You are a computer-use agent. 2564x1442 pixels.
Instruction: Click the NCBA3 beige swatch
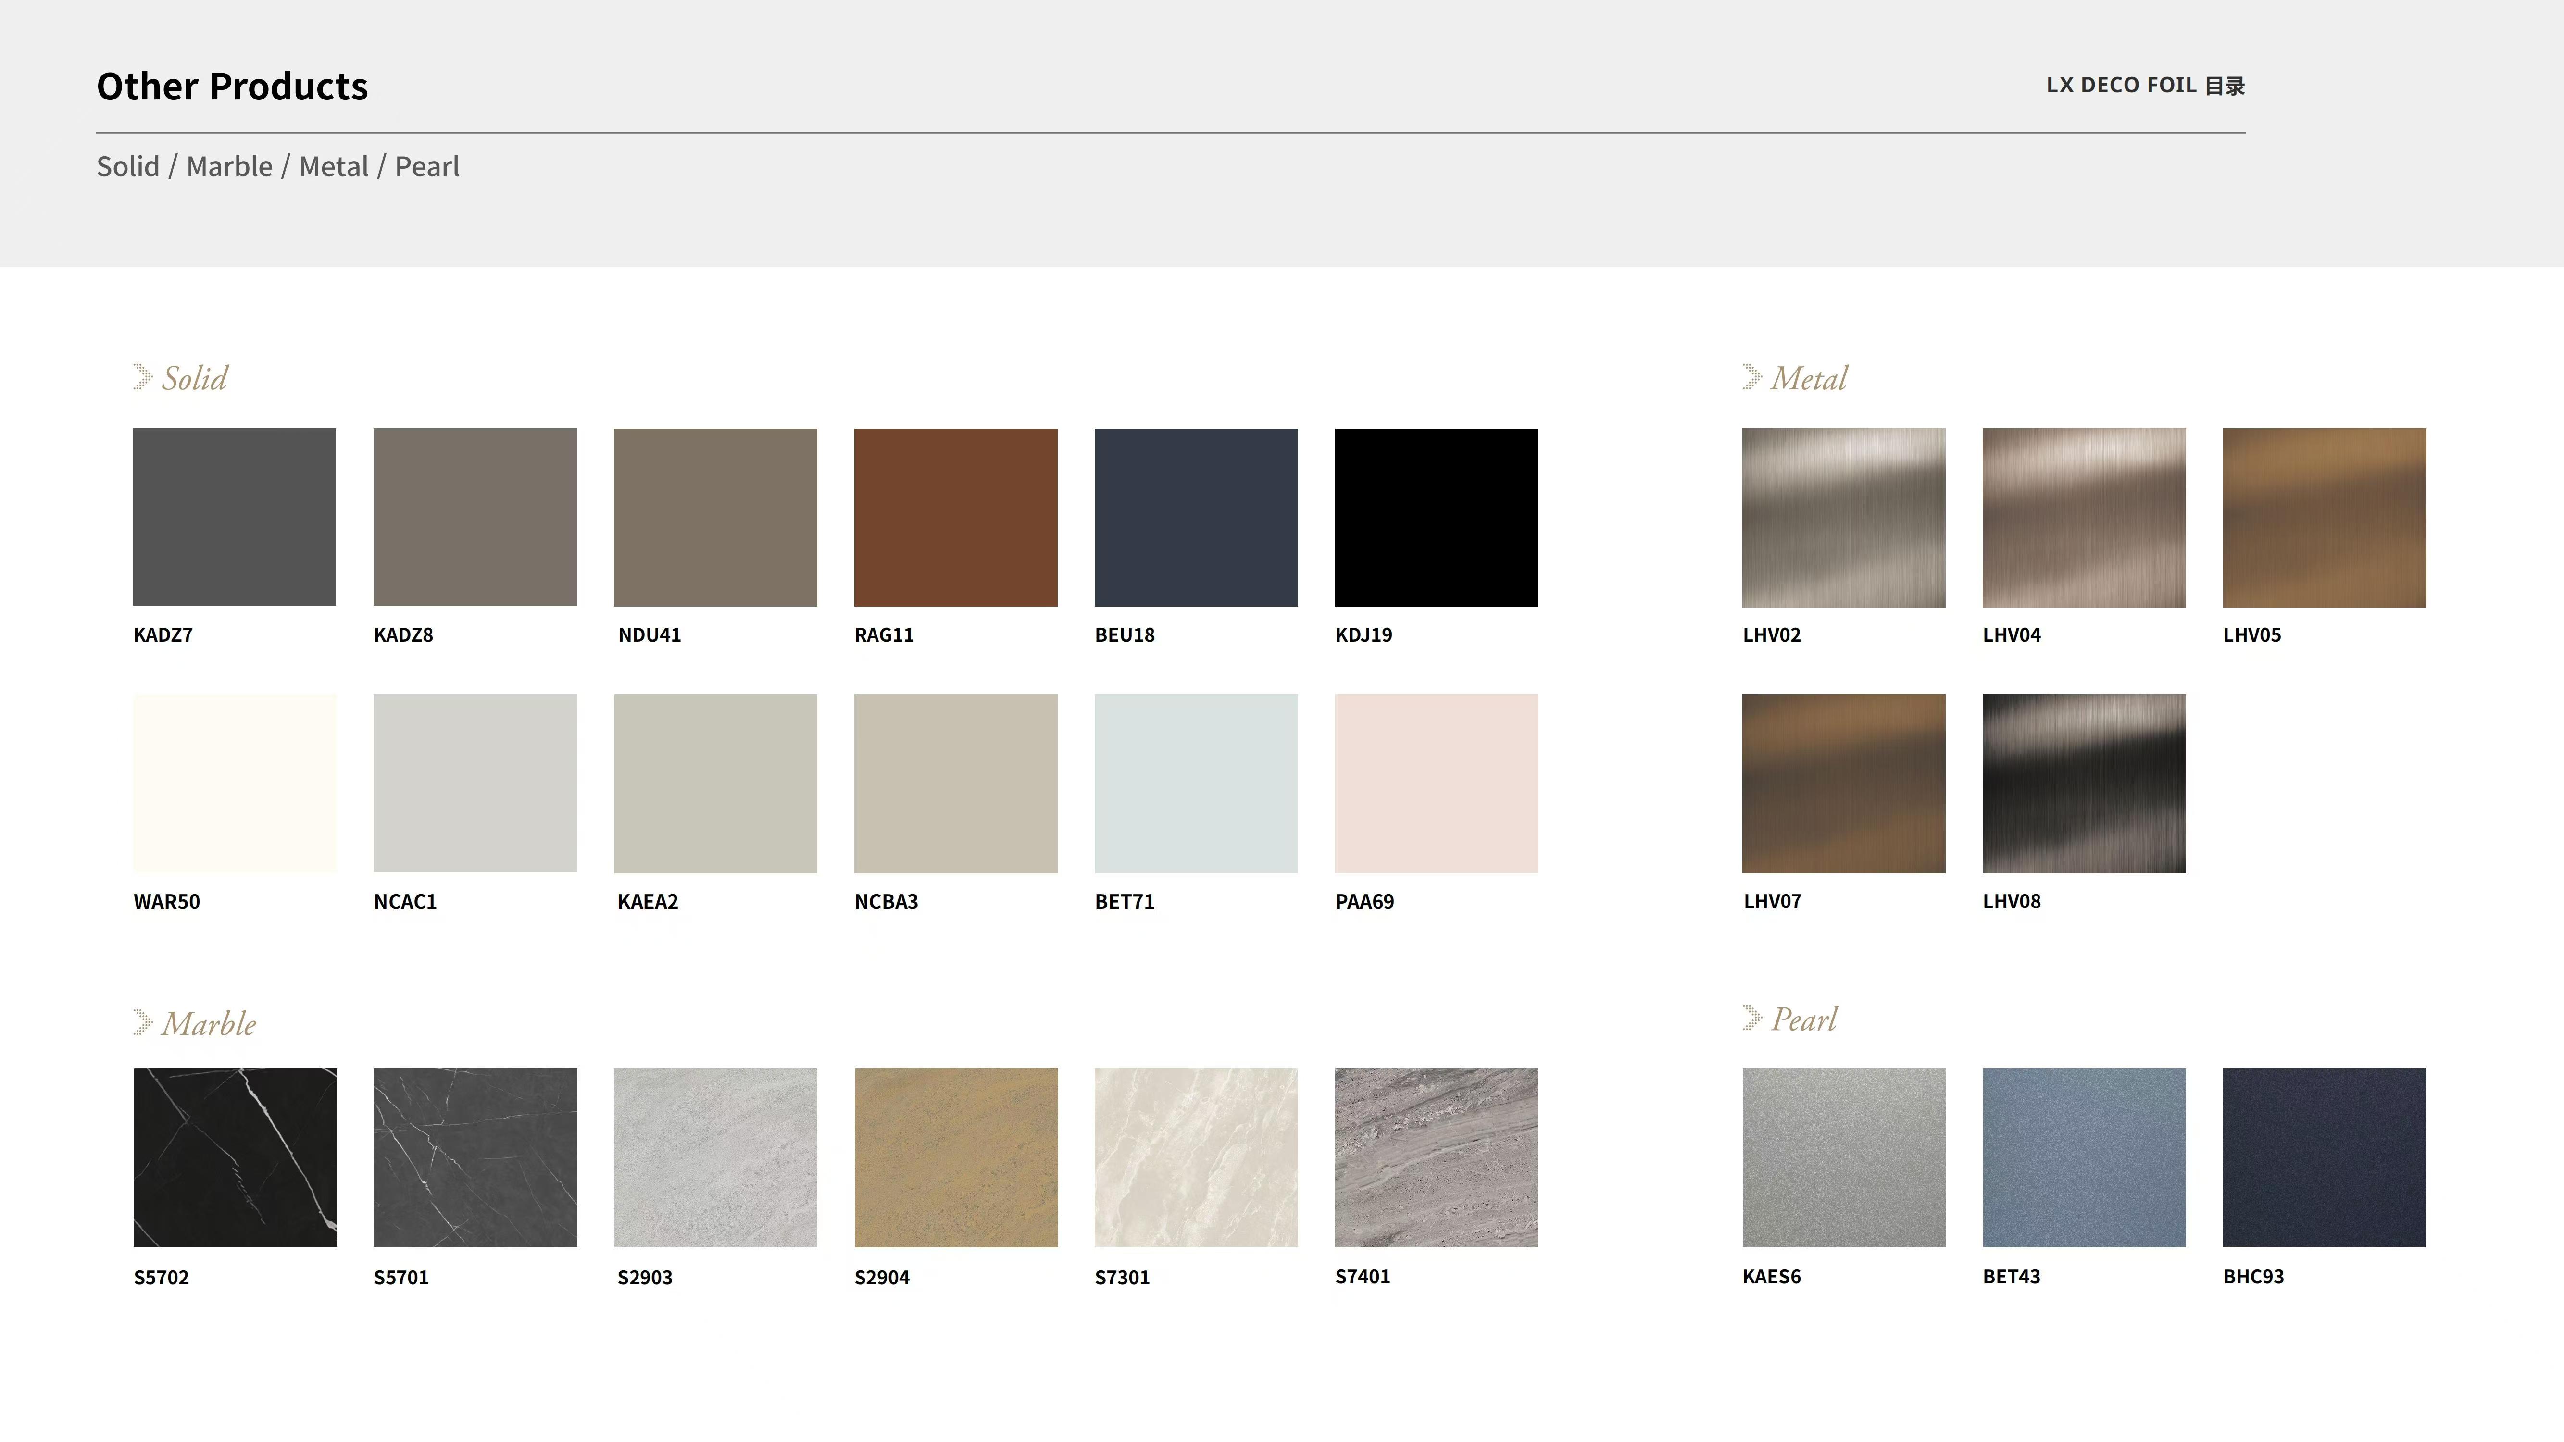point(955,783)
